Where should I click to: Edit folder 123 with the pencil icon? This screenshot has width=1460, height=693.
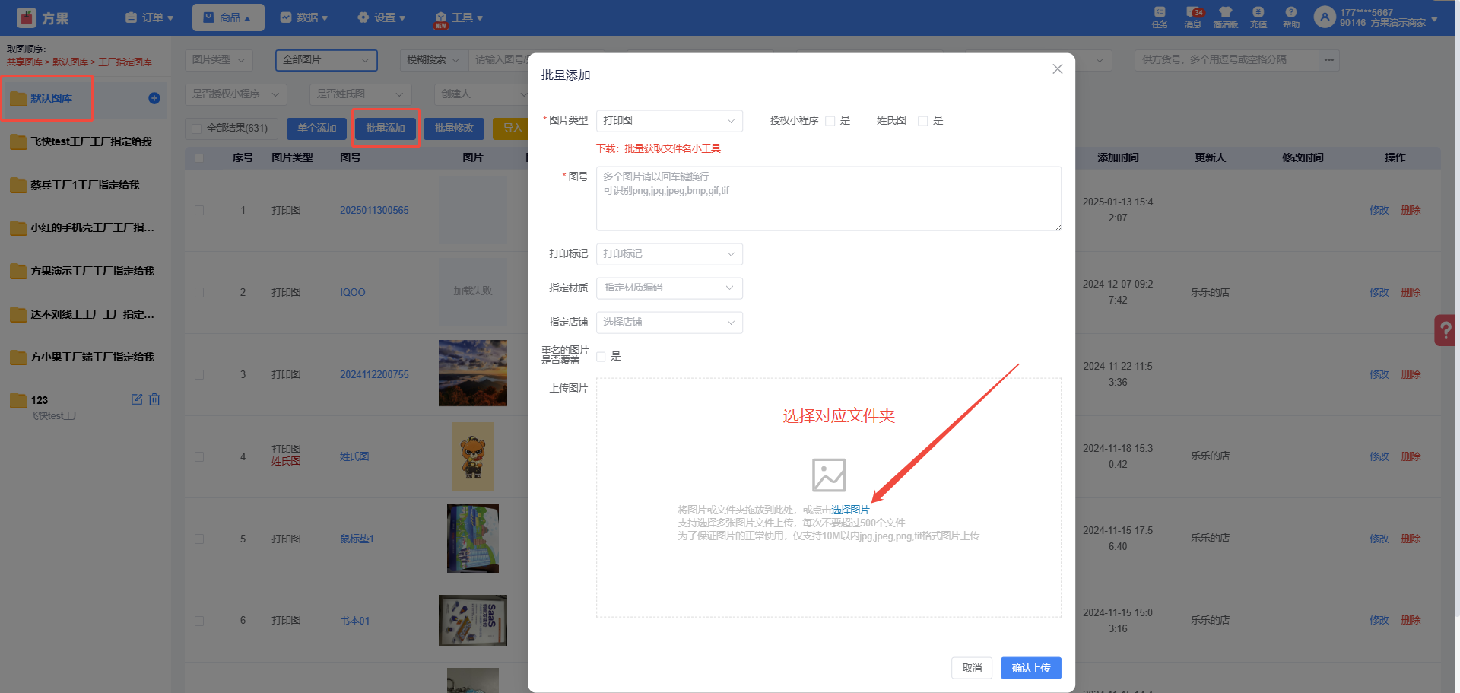click(x=137, y=399)
